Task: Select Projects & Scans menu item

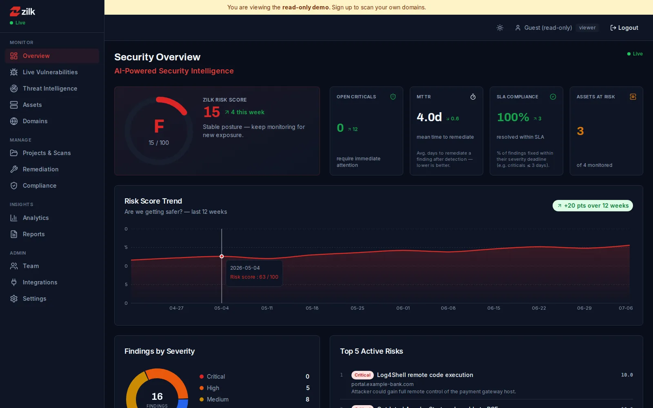Action: 52,153
